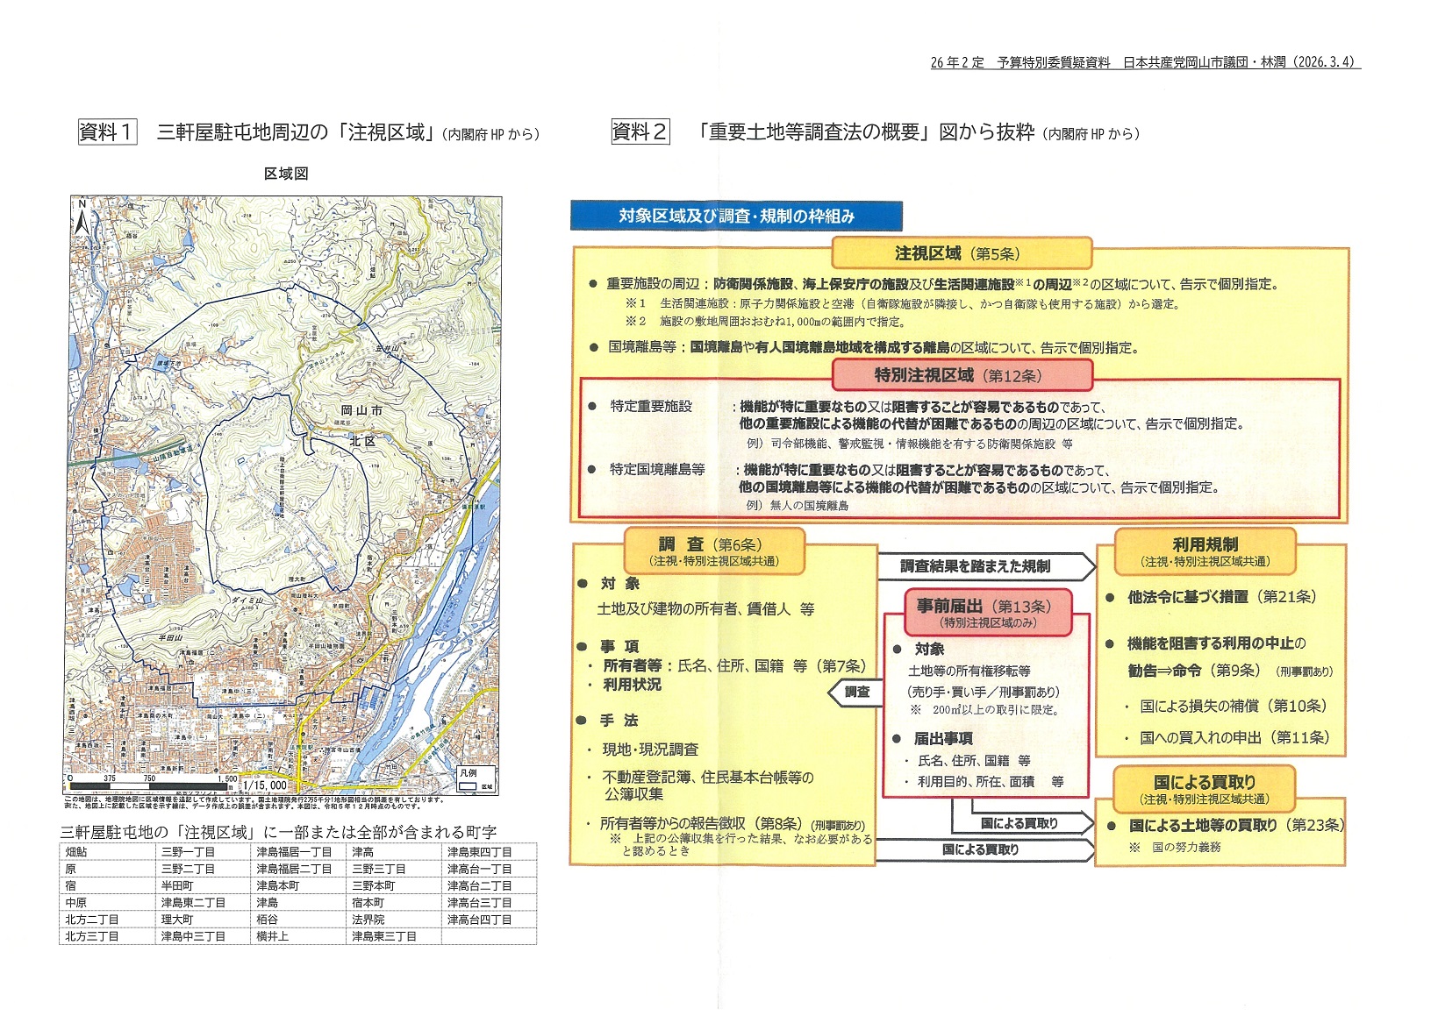Click the 調査（第6条） header box

tap(713, 551)
